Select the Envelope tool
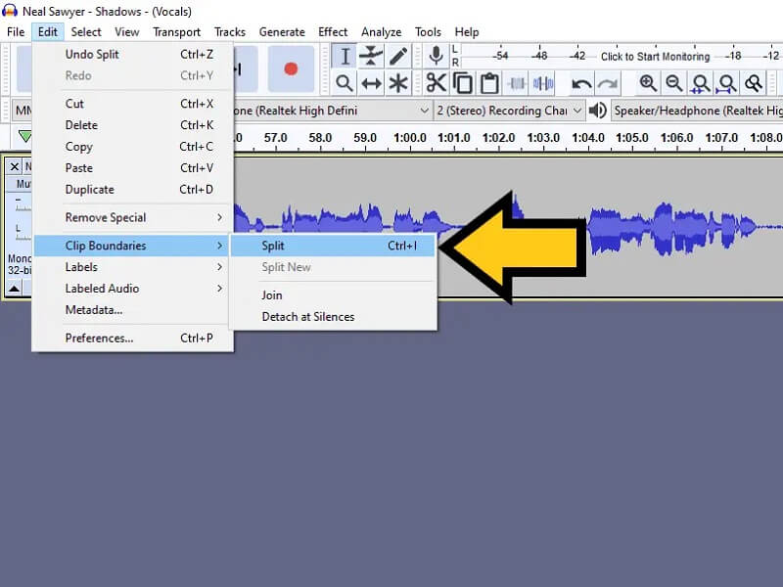The height and width of the screenshot is (587, 783). click(x=370, y=56)
